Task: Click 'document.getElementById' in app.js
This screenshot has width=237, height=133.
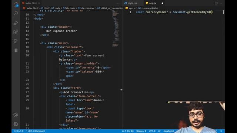Action: pyautogui.click(x=191, y=12)
